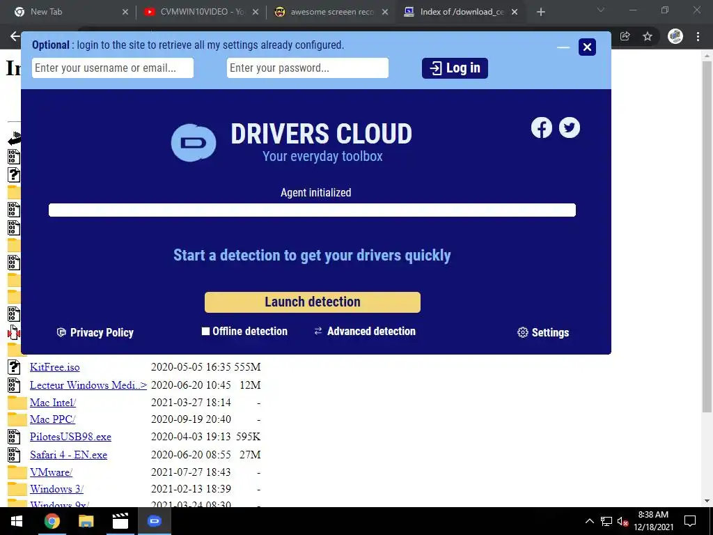Open Chrome three-dot menu
713x535 pixels.
point(698,36)
